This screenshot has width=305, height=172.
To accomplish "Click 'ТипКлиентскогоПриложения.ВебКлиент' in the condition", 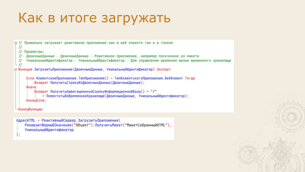I will (149, 78).
